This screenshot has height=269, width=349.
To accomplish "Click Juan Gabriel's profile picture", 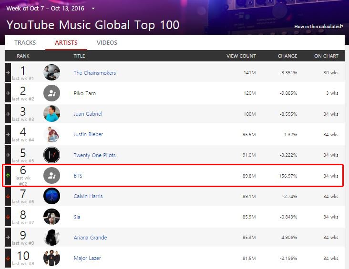I will point(51,114).
